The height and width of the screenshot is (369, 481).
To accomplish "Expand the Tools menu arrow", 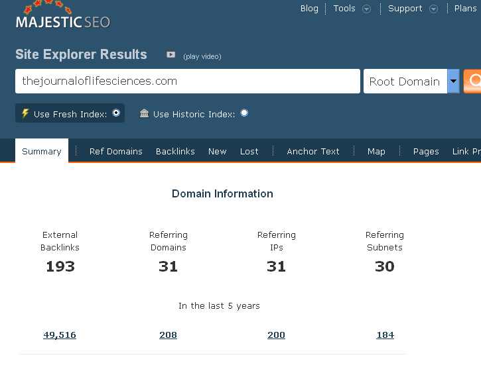I will click(x=366, y=9).
